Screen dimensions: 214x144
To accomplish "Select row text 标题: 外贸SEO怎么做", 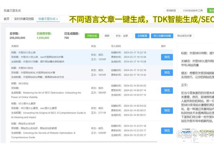I will coord(23,52).
